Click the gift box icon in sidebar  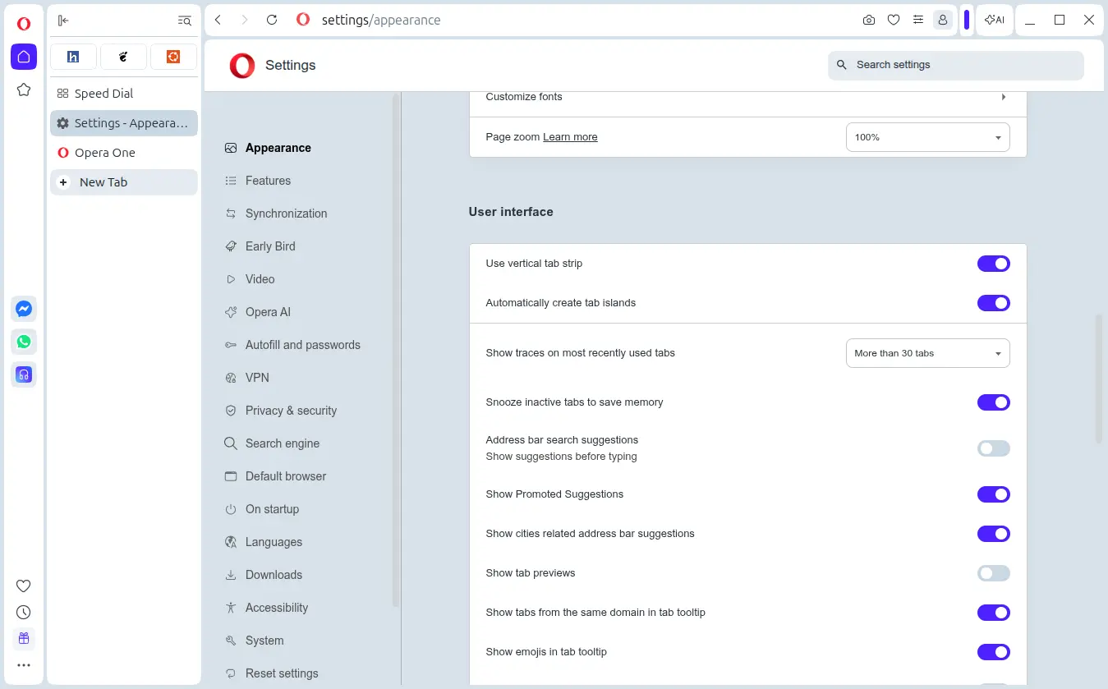24,638
